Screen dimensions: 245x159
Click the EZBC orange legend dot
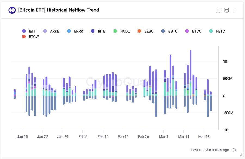[x=139, y=31]
